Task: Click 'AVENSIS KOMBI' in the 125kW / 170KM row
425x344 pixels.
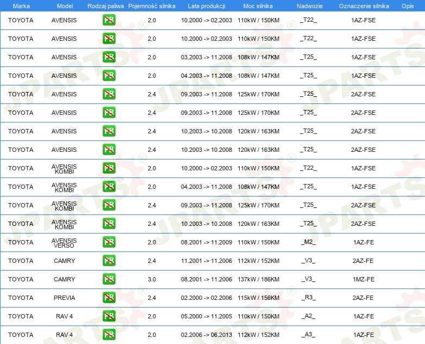Action: [64, 206]
